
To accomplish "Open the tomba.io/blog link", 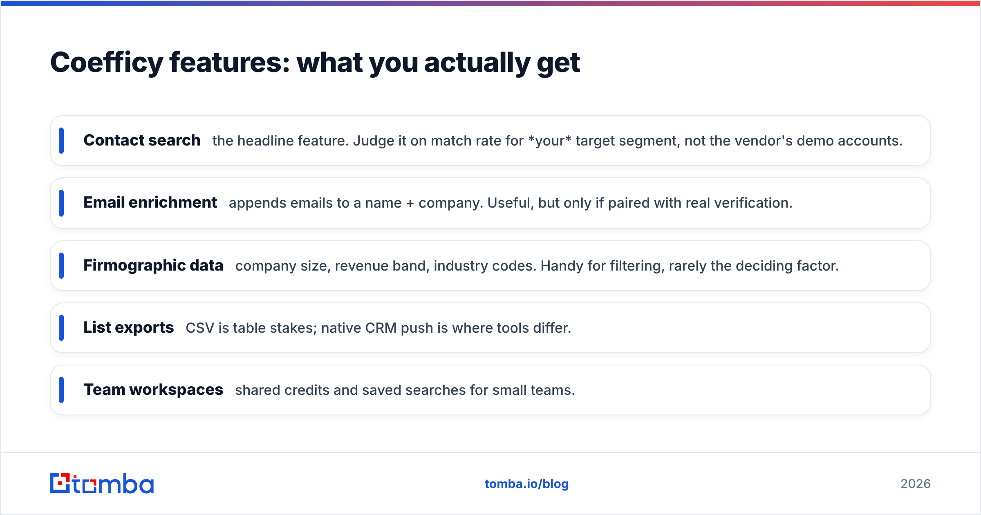I will [526, 484].
